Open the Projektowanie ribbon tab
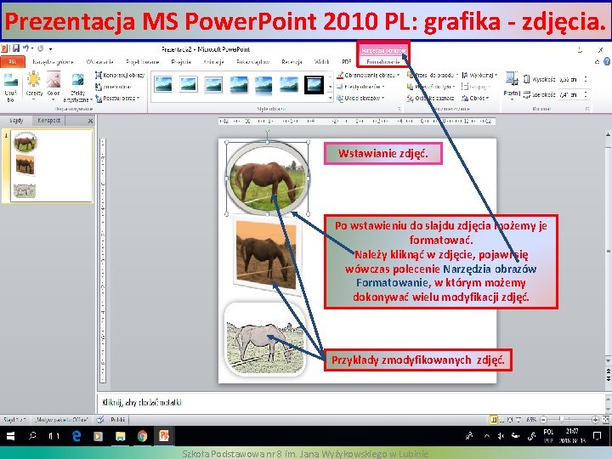 click(x=143, y=62)
